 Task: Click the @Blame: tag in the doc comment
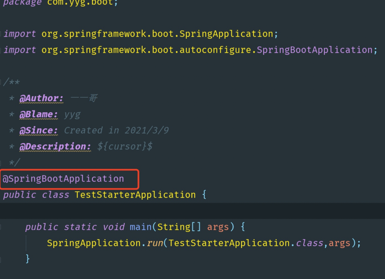[x=39, y=115]
